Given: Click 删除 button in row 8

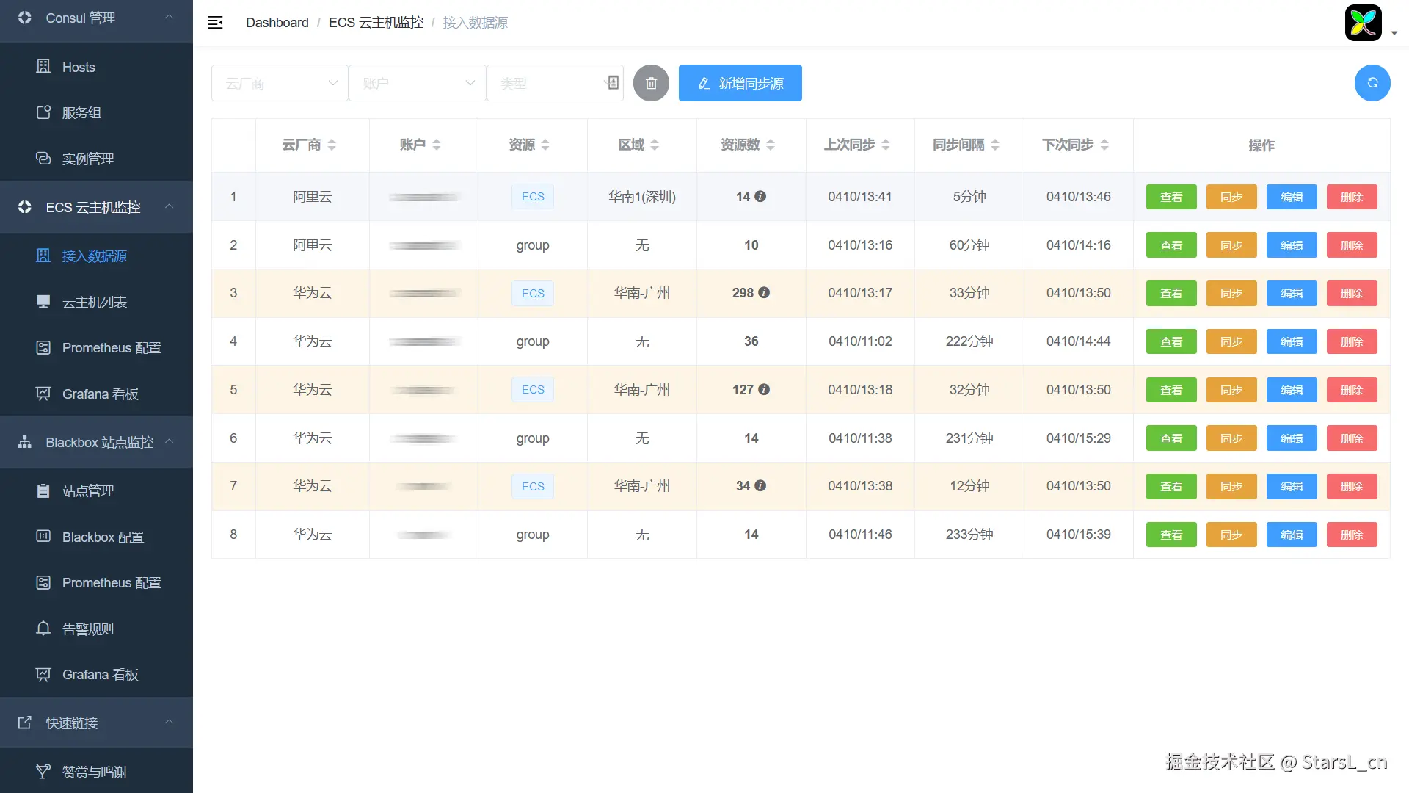Looking at the screenshot, I should click(x=1351, y=535).
